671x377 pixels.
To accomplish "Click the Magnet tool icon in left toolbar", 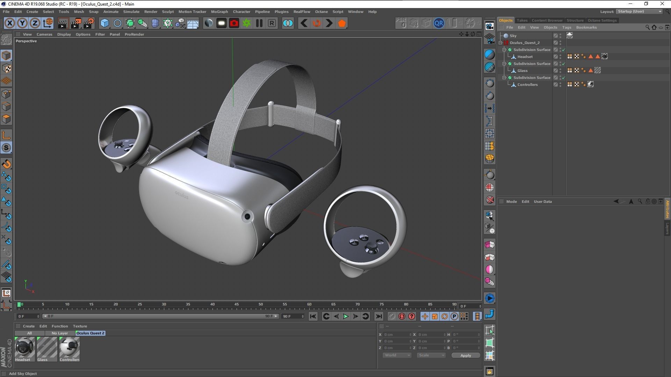I will tap(6, 164).
